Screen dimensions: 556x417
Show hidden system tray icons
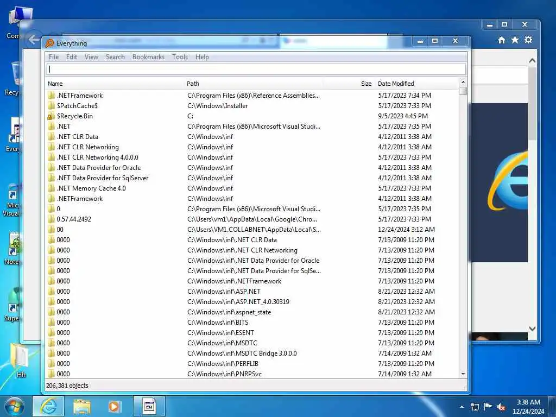[x=462, y=407]
